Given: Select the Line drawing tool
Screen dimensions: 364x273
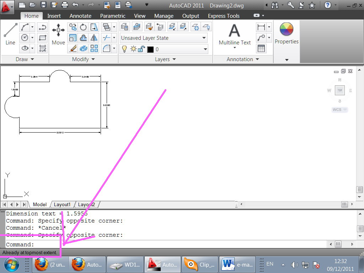Looking at the screenshot, I should coord(10,34).
